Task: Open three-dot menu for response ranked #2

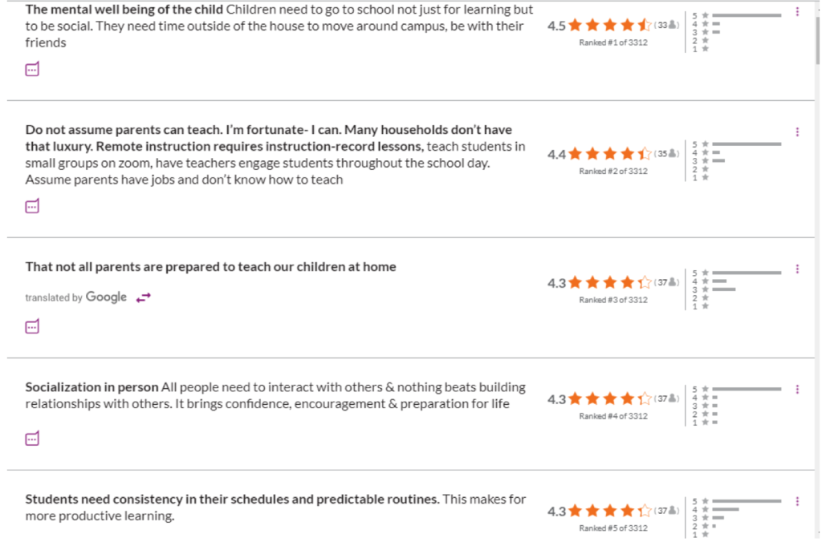Action: point(797,132)
